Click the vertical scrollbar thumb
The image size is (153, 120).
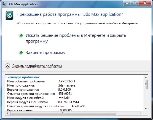pyautogui.click(x=146, y=84)
